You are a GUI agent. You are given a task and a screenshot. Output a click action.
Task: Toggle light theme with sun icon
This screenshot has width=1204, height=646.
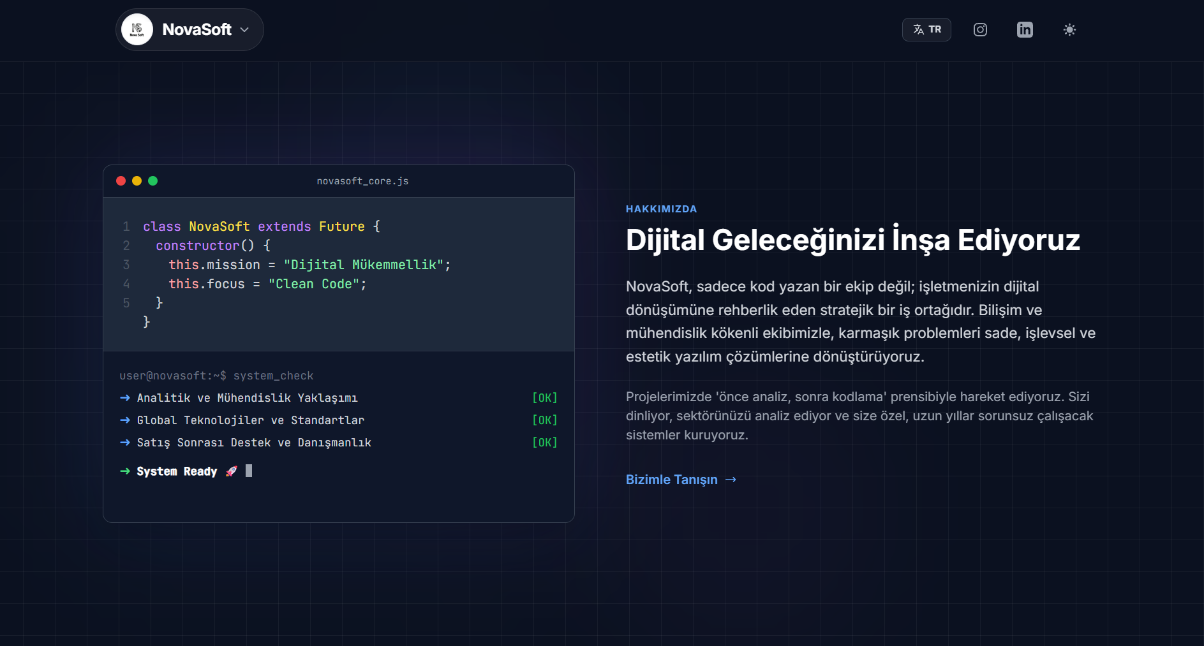1069,30
